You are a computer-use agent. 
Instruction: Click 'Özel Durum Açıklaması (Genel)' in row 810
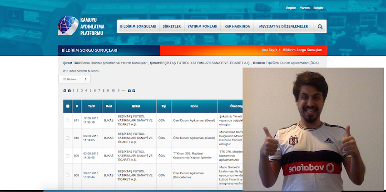point(194,138)
